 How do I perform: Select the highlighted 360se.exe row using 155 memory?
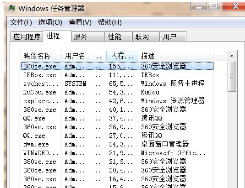point(117,66)
